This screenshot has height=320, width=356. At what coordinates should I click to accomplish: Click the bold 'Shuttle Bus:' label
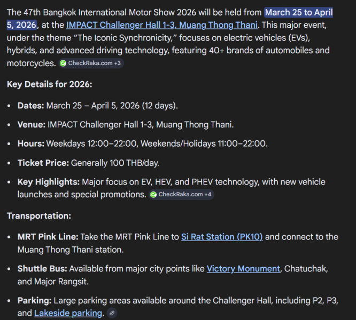tap(42, 269)
